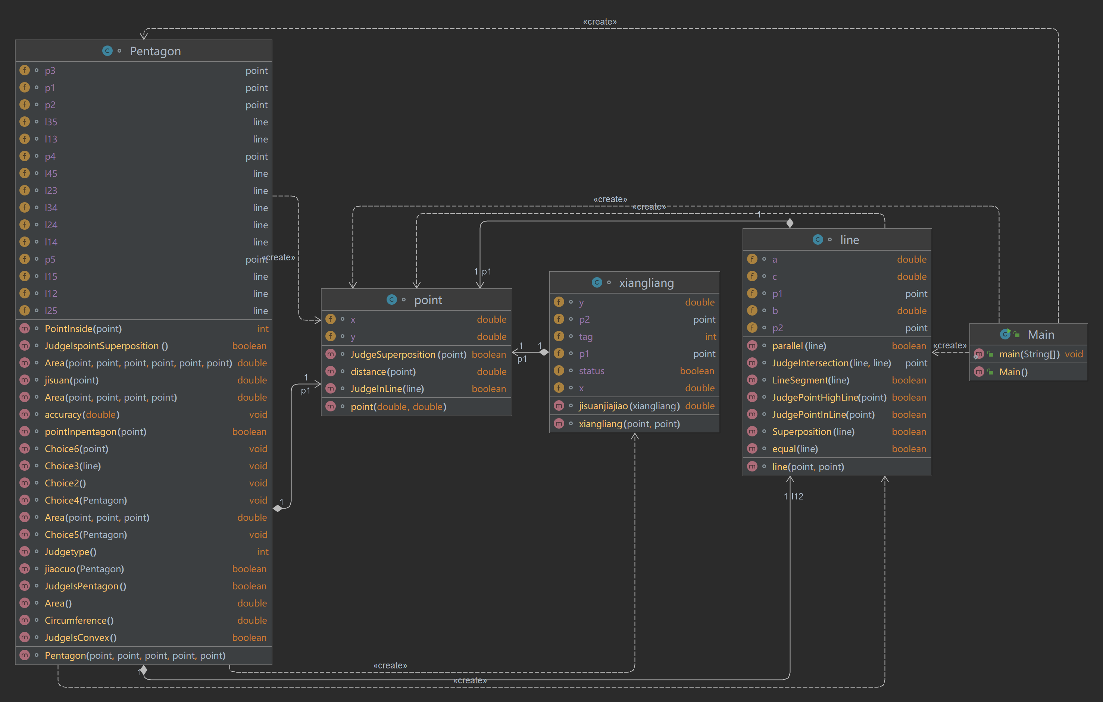1103x702 pixels.
Task: Click the create label above Pentagon arrow
Action: click(600, 22)
